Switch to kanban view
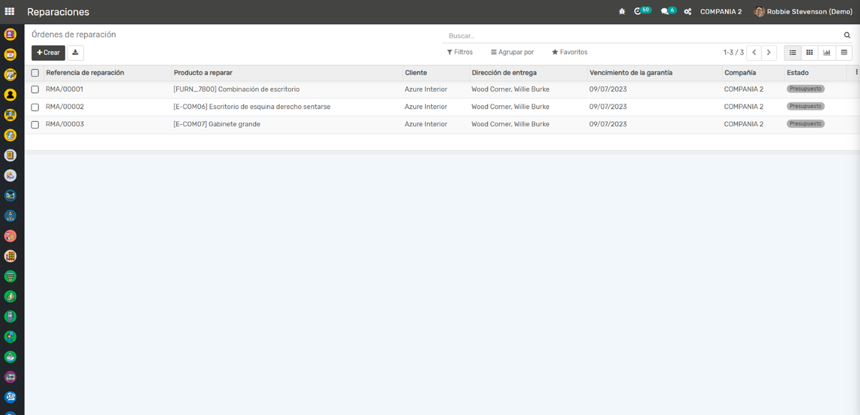 click(810, 53)
